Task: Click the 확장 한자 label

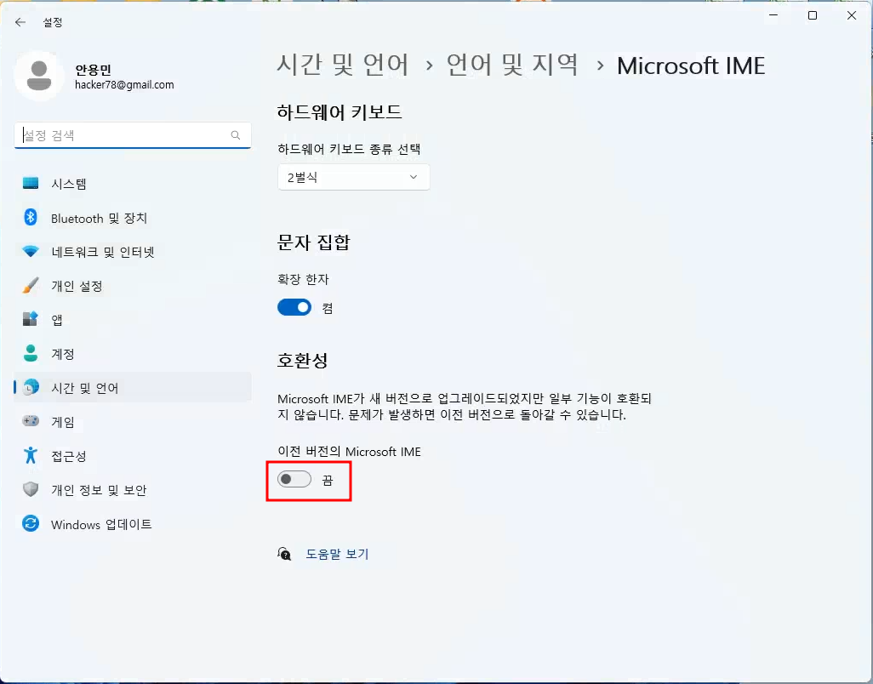Action: (304, 279)
